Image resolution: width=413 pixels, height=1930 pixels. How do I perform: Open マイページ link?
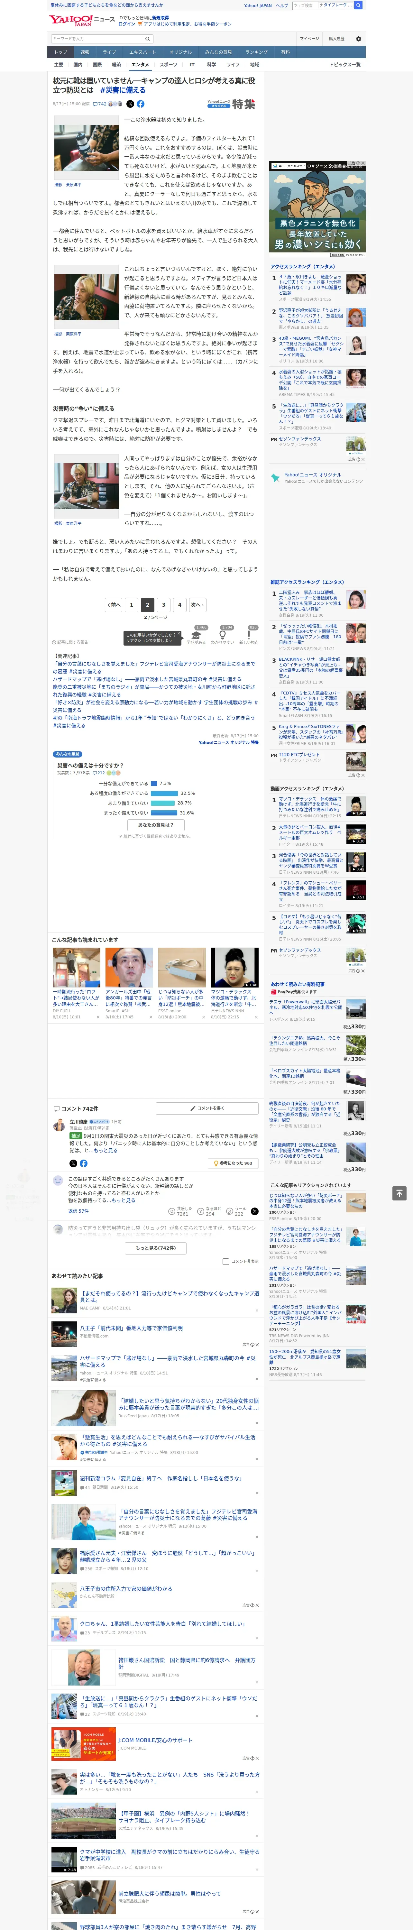pos(309,38)
